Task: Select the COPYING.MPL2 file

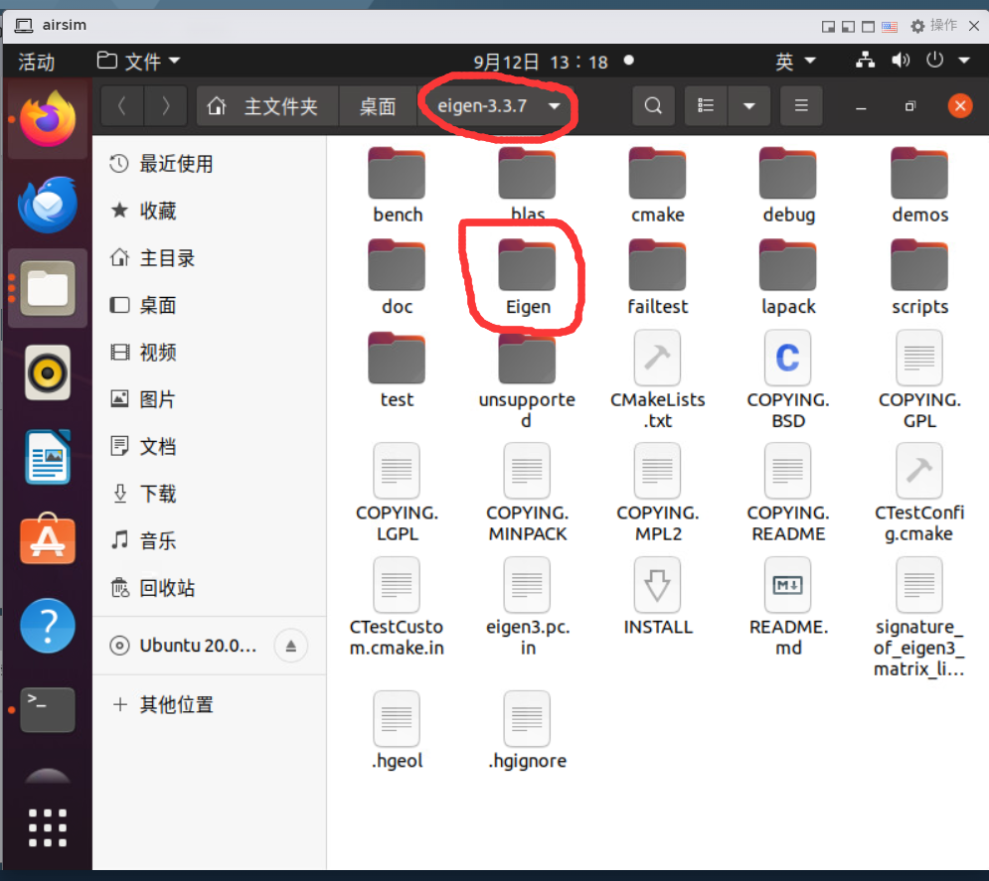Action: pos(657,493)
